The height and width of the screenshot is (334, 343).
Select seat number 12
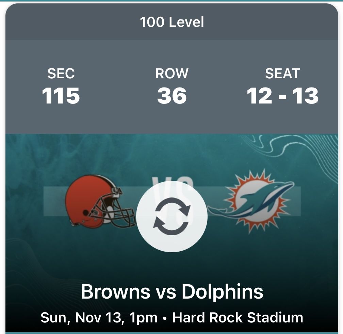click(x=260, y=96)
